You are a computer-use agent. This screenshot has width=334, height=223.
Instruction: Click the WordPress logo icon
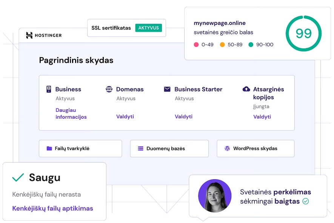point(227,148)
